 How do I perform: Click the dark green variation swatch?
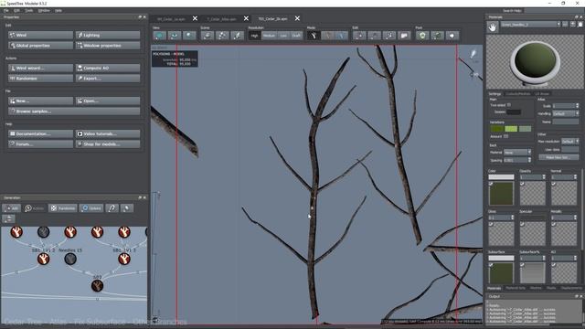click(x=497, y=129)
